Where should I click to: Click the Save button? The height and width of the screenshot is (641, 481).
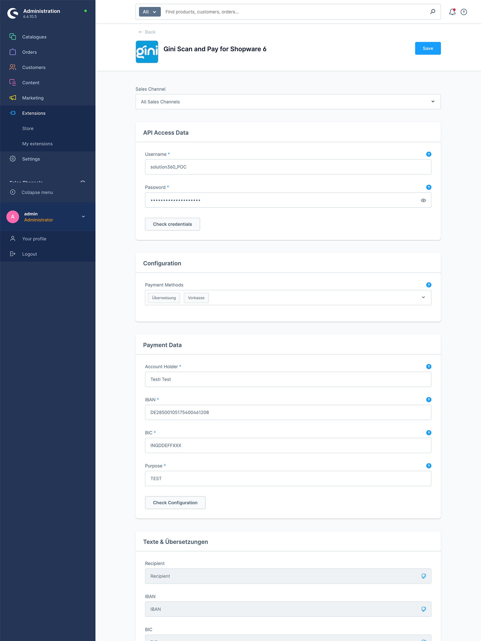pos(428,48)
